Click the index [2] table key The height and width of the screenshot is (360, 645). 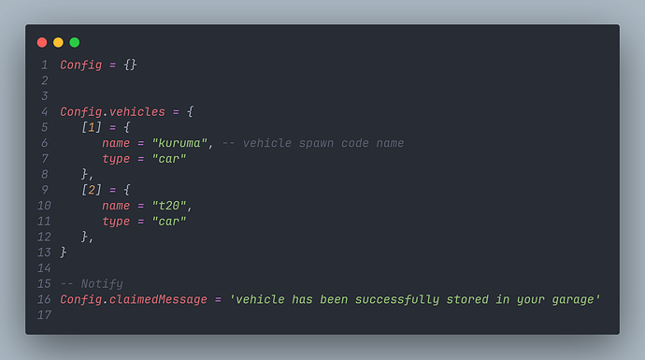92,190
